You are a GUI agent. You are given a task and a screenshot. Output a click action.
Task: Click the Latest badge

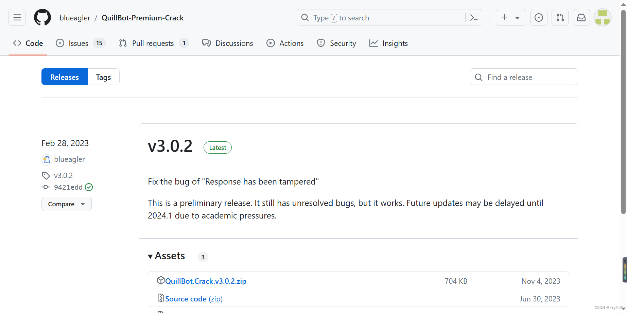coord(217,147)
